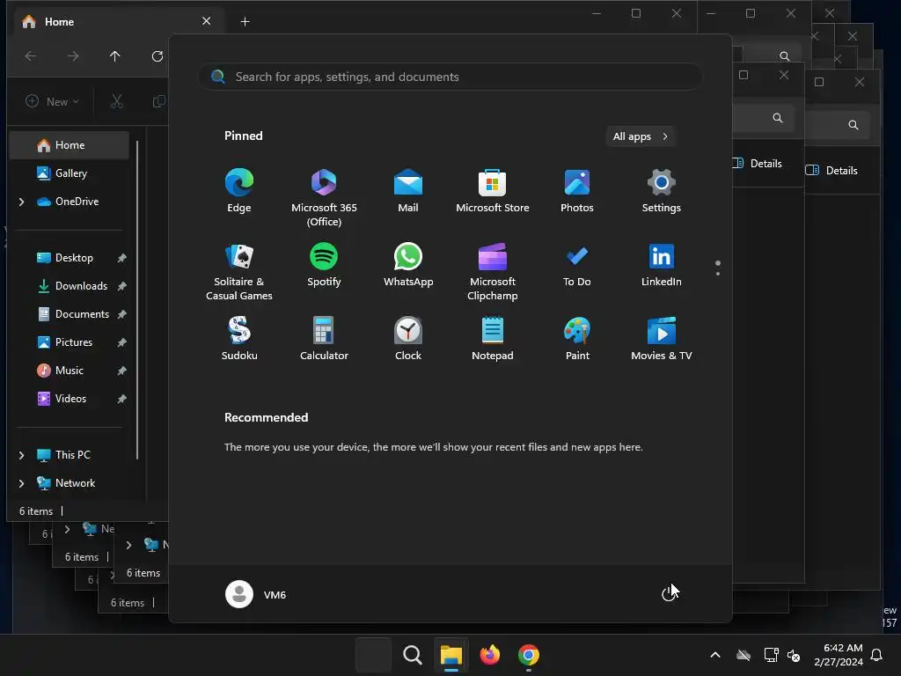Open Paint

click(x=577, y=339)
